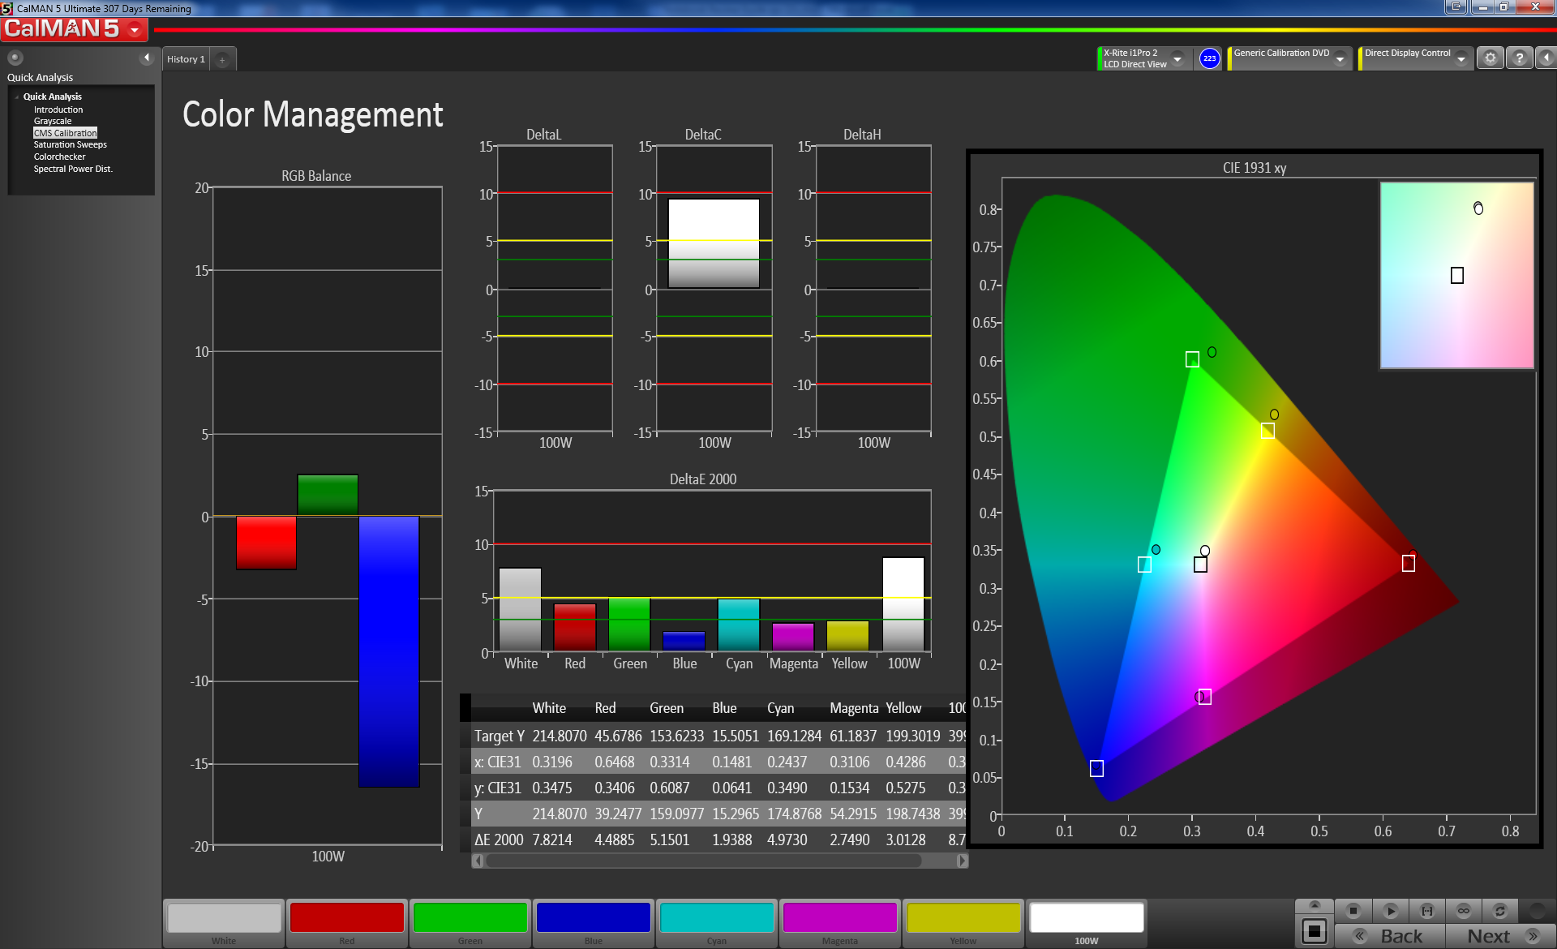1557x949 pixels.
Task: Select Saturation Sweeps in the workflow list
Action: pyautogui.click(x=70, y=144)
